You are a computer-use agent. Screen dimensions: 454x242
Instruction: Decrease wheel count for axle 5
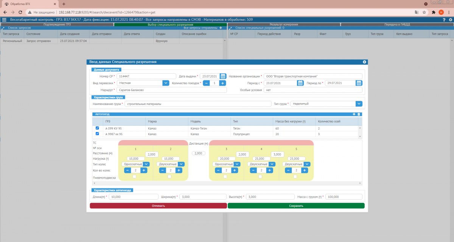289,170
